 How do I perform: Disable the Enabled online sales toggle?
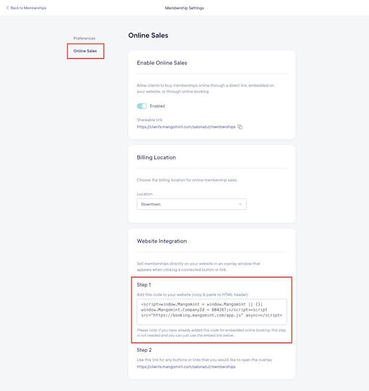[142, 106]
